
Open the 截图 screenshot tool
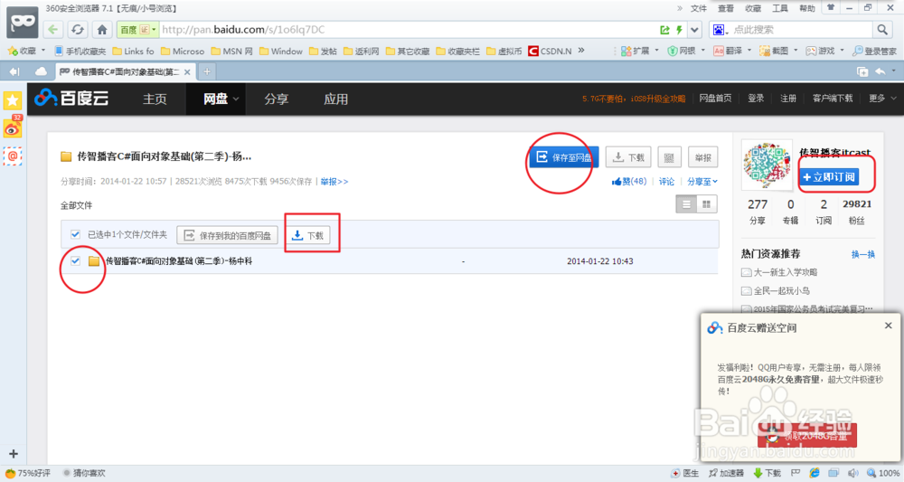pyautogui.click(x=774, y=51)
